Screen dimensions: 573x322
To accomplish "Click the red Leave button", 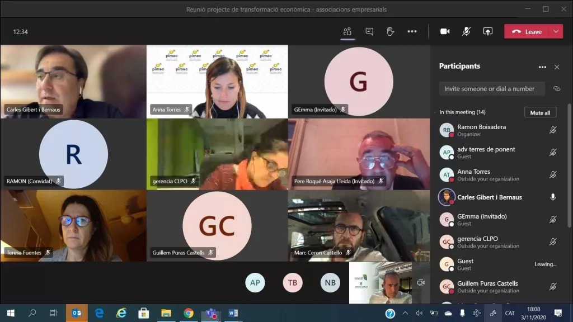I will point(527,31).
